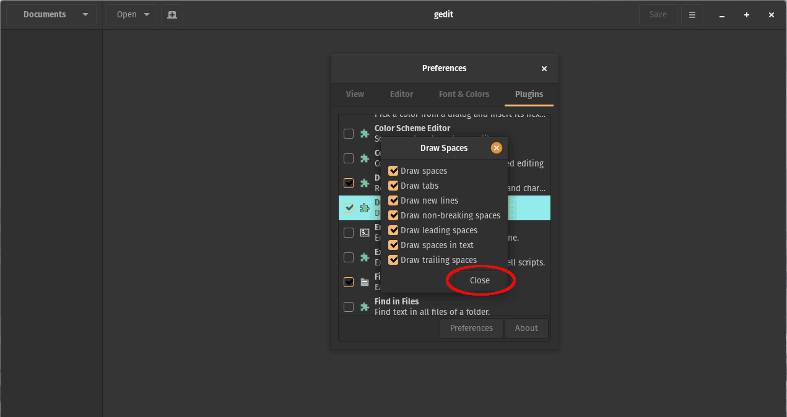787x417 pixels.
Task: Click the gedit window title
Action: click(444, 14)
